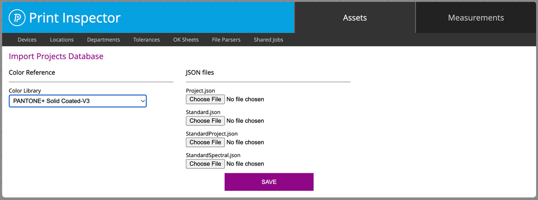Open Shared Jobs from the navigation bar
This screenshot has height=200, width=538.
[x=269, y=40]
